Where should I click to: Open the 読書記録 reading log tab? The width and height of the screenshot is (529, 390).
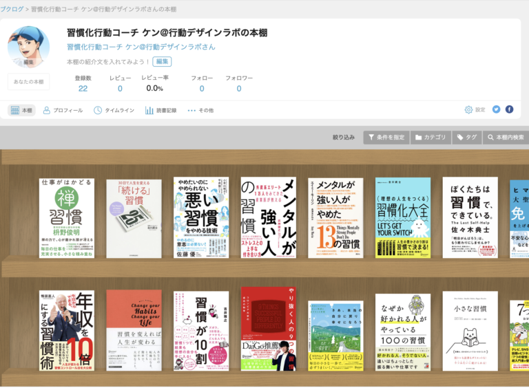(x=161, y=110)
